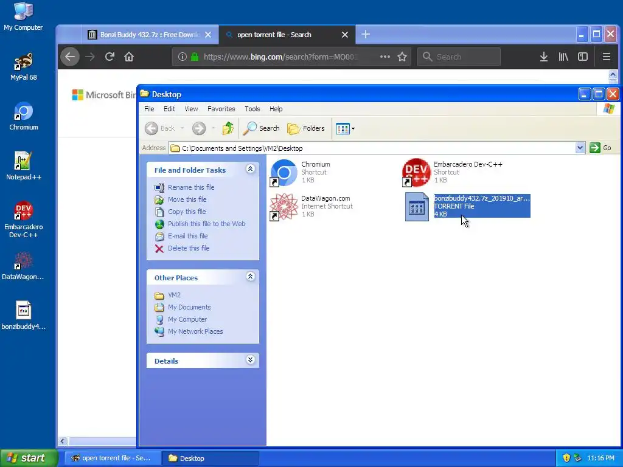Show site information icon in URL bar
The image size is (623, 467).
coord(182,57)
